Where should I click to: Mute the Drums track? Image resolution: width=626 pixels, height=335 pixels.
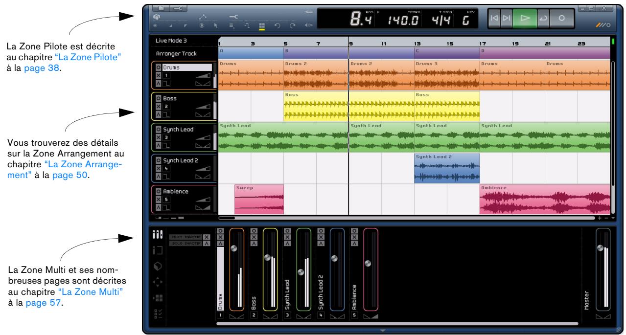point(158,76)
